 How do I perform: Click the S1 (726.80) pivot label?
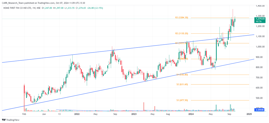(182, 75)
